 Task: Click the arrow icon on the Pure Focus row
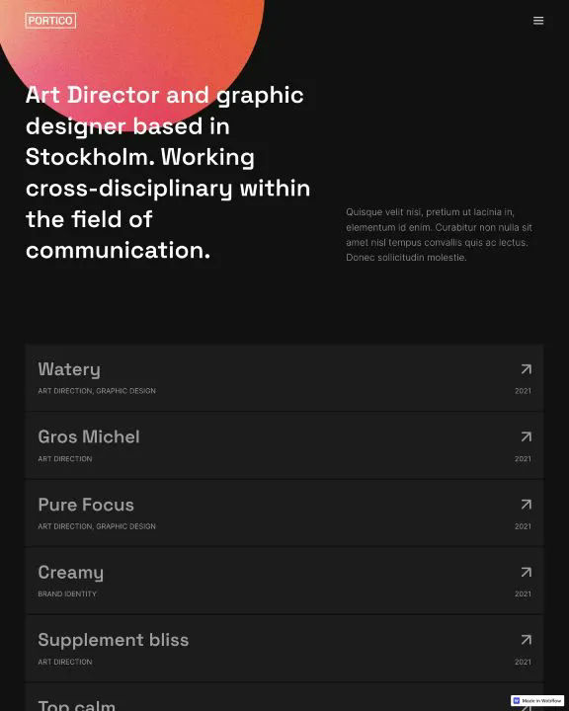526,505
